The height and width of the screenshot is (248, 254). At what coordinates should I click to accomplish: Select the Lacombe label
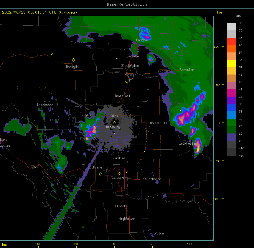pos(133,56)
